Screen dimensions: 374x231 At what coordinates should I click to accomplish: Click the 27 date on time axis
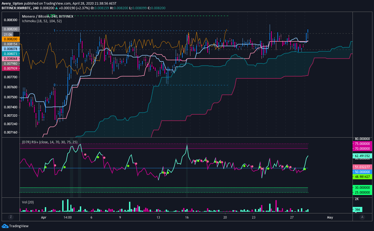292,217
